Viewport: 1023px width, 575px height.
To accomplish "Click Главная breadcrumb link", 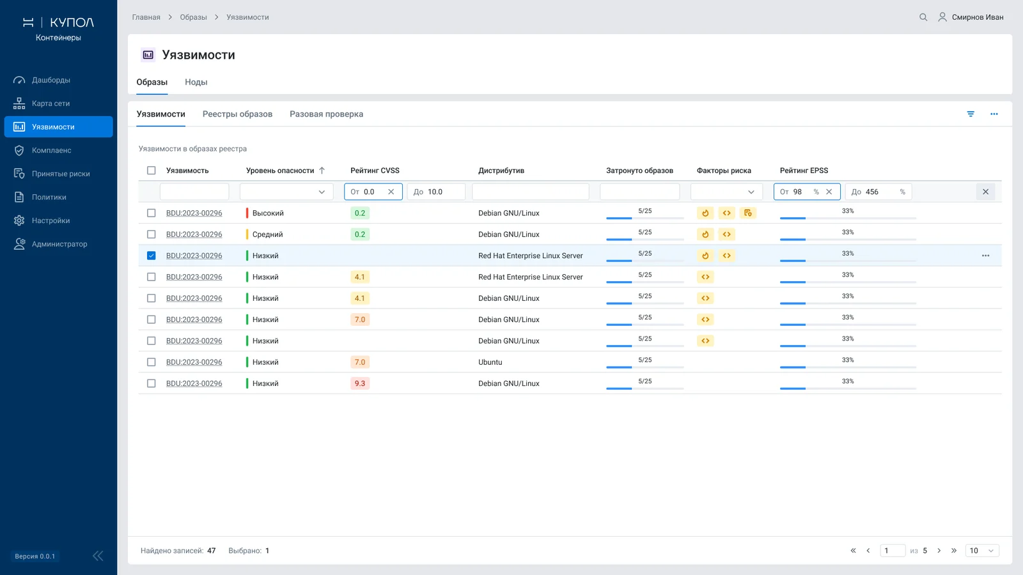I will (x=146, y=17).
